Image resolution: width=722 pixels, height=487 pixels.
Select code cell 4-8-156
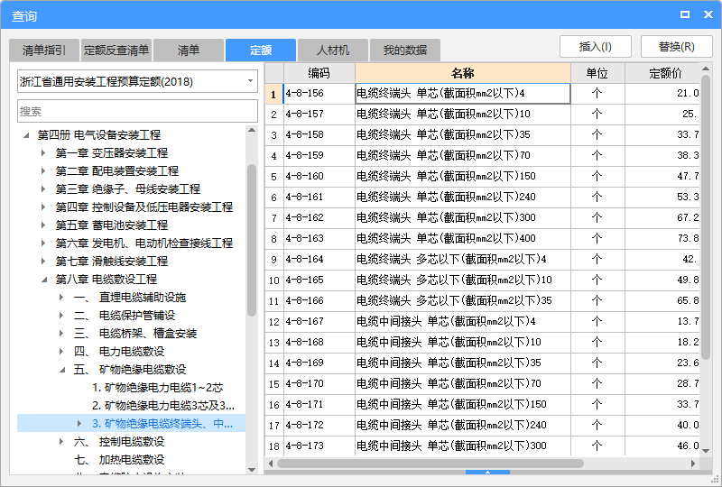pos(319,94)
